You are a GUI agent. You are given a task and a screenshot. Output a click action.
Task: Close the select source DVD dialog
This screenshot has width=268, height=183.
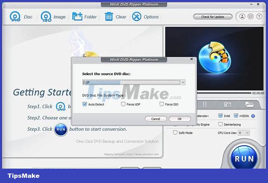(192, 59)
